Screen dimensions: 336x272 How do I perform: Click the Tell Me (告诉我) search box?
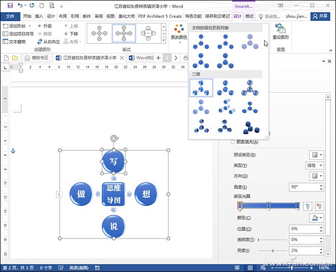click(270, 16)
